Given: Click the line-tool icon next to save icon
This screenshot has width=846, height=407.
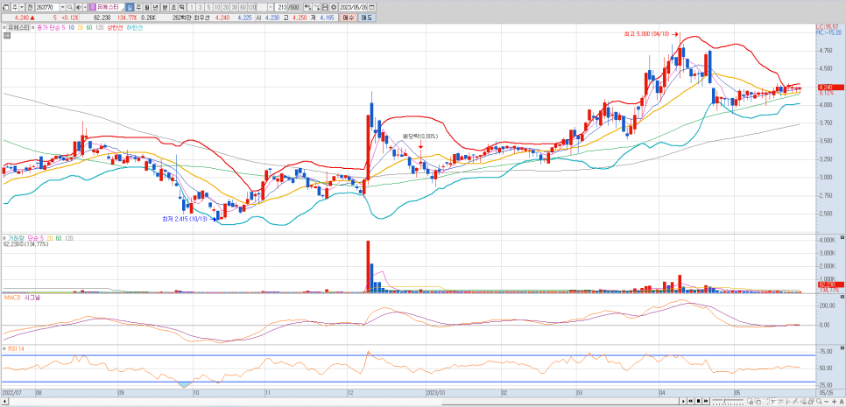Looking at the screenshot, I should (317, 7).
